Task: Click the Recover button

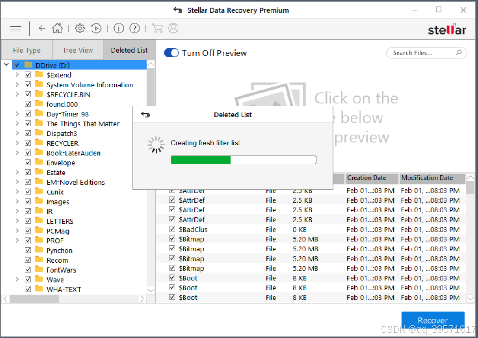Action: [433, 320]
